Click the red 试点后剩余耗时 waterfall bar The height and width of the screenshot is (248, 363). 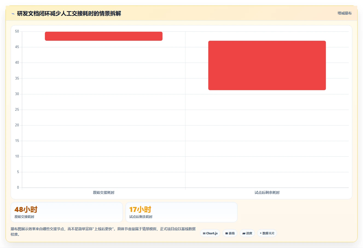(267, 65)
